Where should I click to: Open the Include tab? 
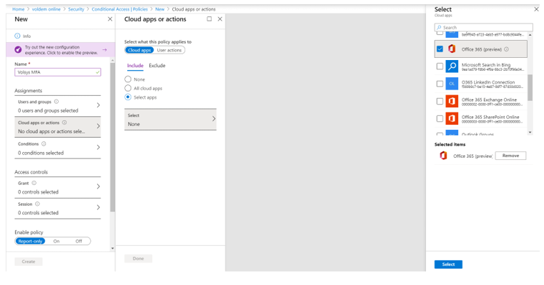pyautogui.click(x=135, y=66)
